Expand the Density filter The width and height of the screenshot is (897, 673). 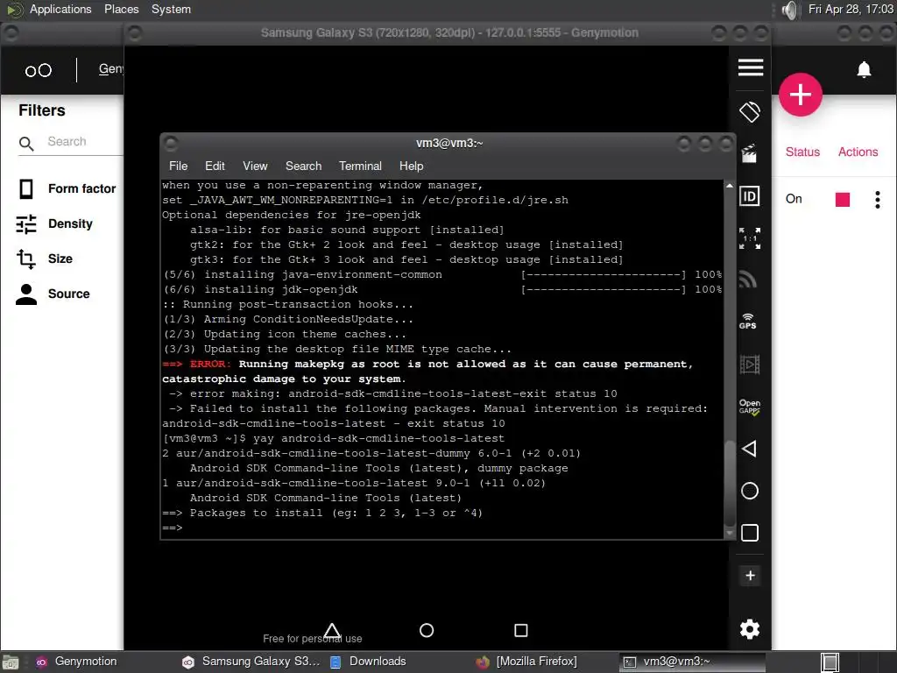pos(55,223)
